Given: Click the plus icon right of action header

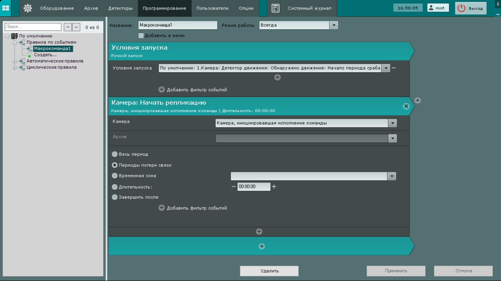Looking at the screenshot, I should 417,100.
